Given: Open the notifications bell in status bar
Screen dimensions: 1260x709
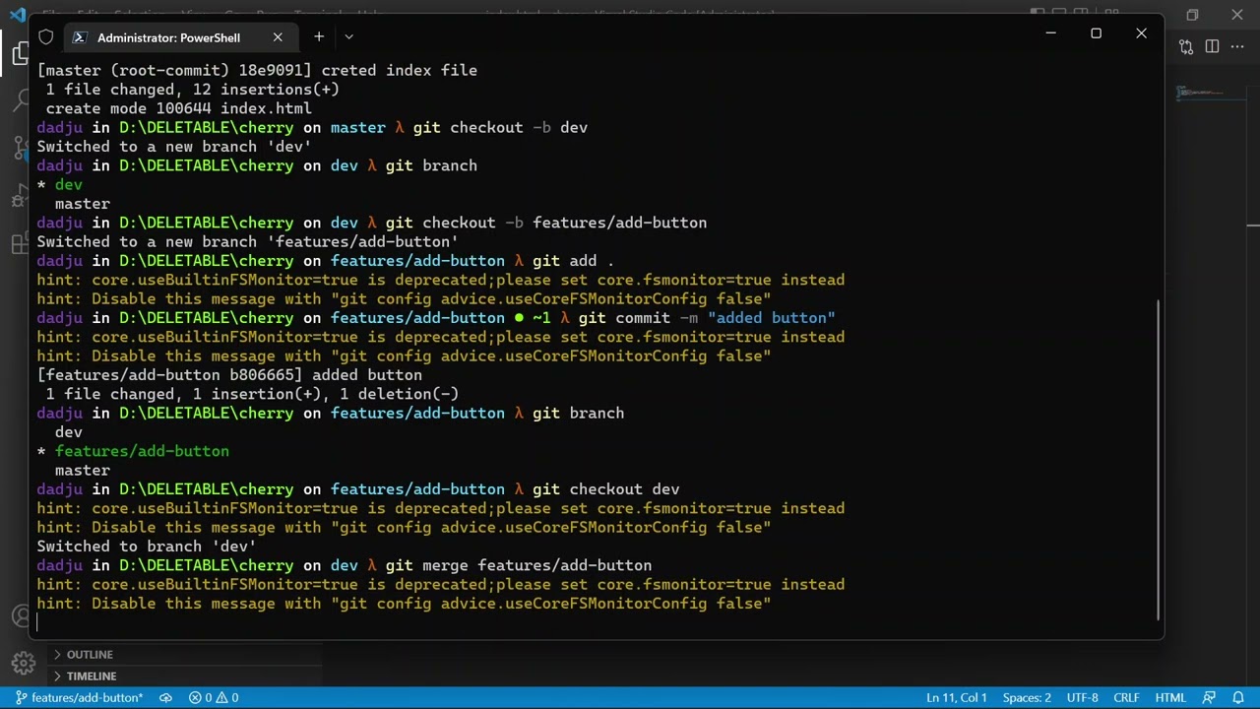Looking at the screenshot, I should click(1238, 697).
